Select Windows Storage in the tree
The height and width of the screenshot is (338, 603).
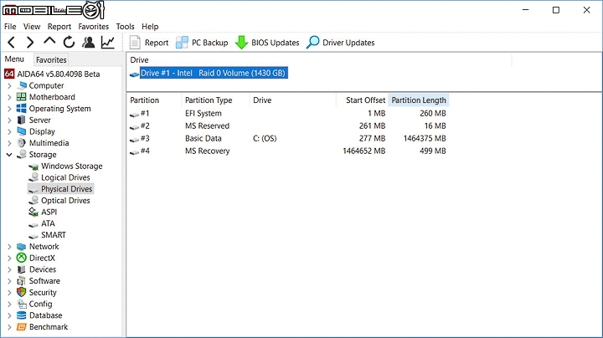(71, 166)
